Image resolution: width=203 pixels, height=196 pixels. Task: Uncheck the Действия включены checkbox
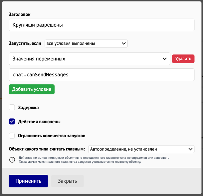coord(12,122)
